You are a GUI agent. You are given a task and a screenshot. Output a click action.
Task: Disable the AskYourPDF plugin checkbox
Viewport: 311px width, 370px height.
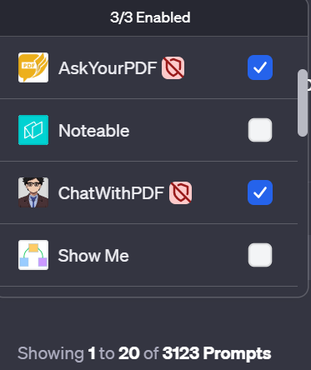point(260,67)
